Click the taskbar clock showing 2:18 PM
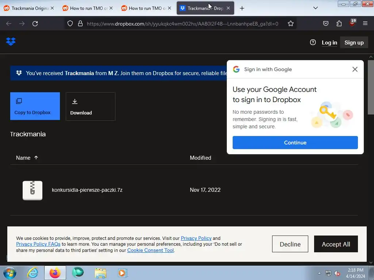 click(x=355, y=273)
